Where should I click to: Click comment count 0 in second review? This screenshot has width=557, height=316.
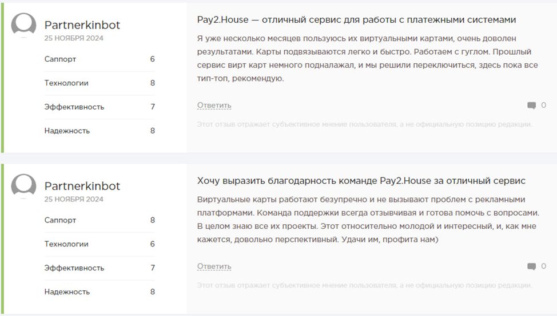[543, 266]
